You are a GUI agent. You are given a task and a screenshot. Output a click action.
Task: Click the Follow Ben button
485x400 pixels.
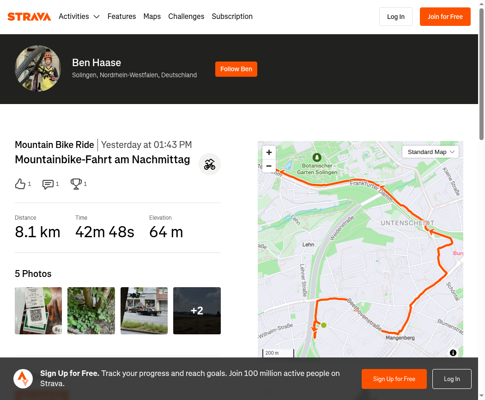236,69
